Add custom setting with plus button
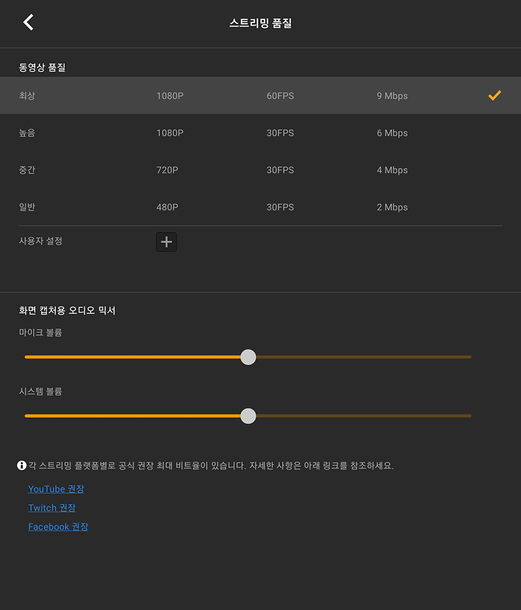This screenshot has width=521, height=610. point(167,242)
